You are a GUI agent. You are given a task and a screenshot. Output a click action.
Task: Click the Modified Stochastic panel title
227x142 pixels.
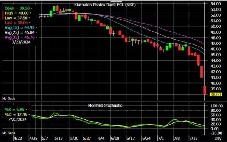pos(105,105)
